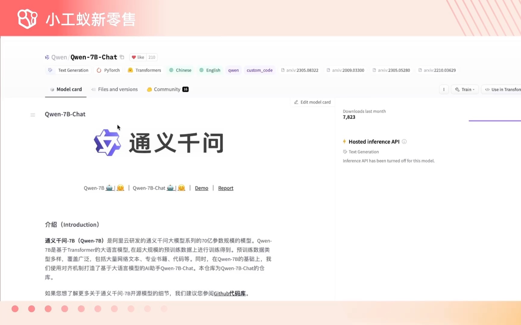Viewport: 521px width, 325px height.
Task: Click the Tongyi Qianwen logo image
Action: click(159, 143)
